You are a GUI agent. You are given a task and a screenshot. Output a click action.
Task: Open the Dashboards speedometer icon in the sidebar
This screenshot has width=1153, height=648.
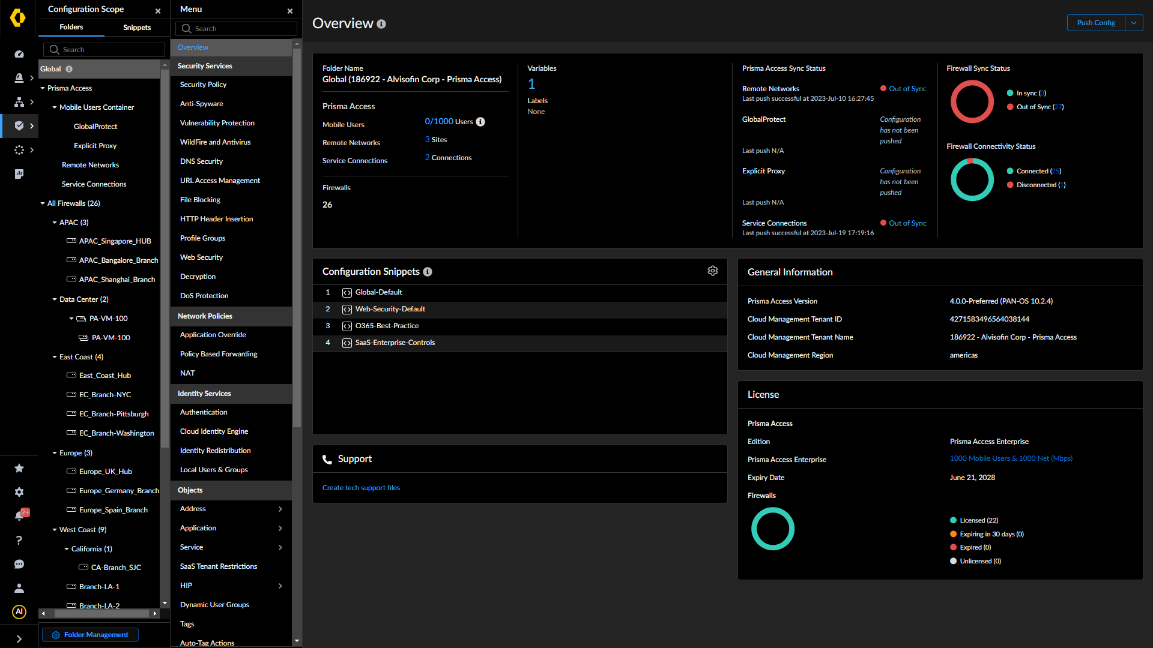19,54
